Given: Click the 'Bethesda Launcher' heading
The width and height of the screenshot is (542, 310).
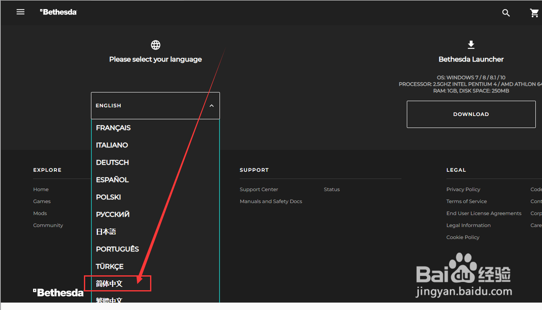Looking at the screenshot, I should click(471, 59).
